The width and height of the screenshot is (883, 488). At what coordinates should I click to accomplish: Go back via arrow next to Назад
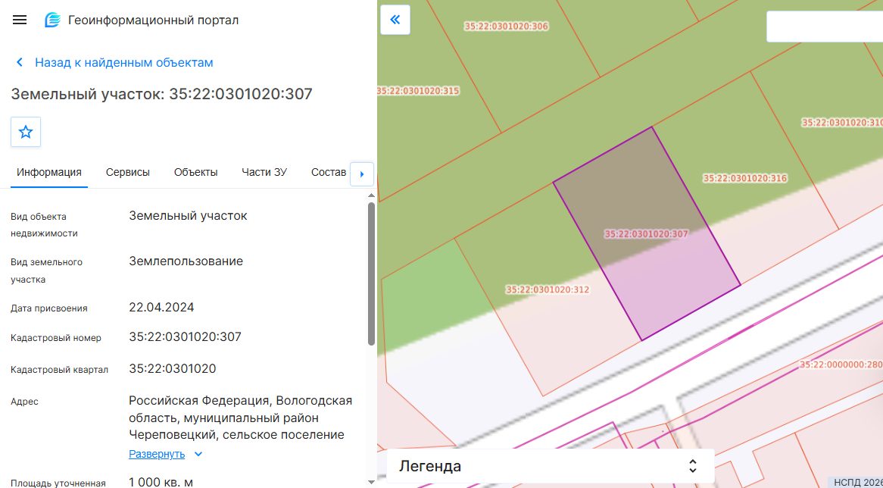[x=20, y=63]
